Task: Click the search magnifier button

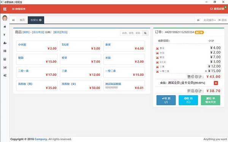Action: [x=145, y=33]
